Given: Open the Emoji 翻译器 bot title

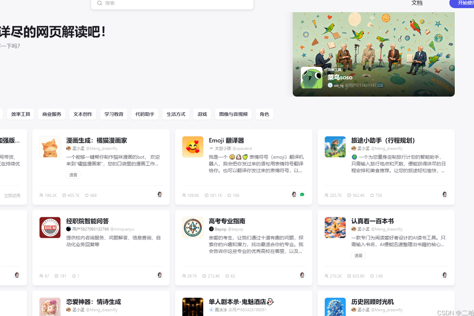Looking at the screenshot, I should pyautogui.click(x=227, y=140).
